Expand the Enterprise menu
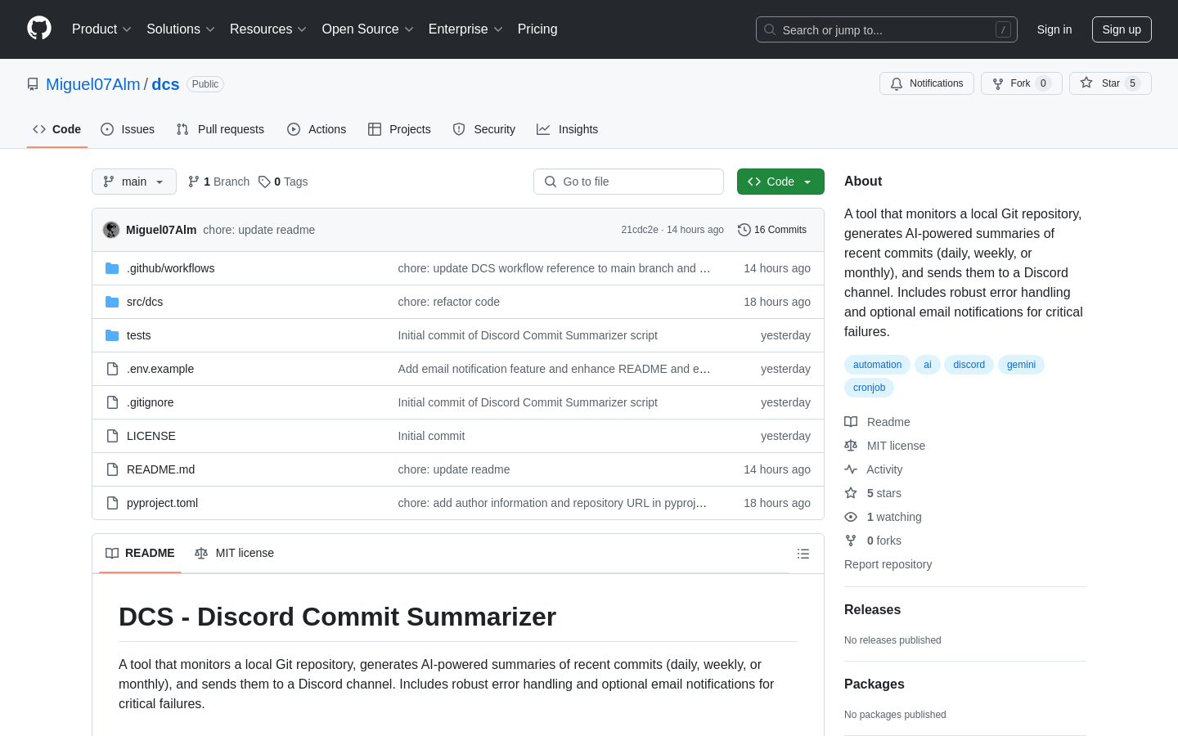The width and height of the screenshot is (1178, 736). click(x=465, y=29)
